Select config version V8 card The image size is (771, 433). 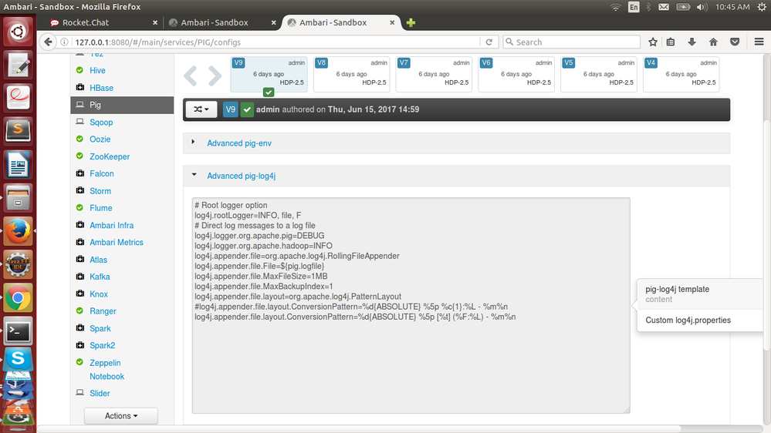coord(352,74)
